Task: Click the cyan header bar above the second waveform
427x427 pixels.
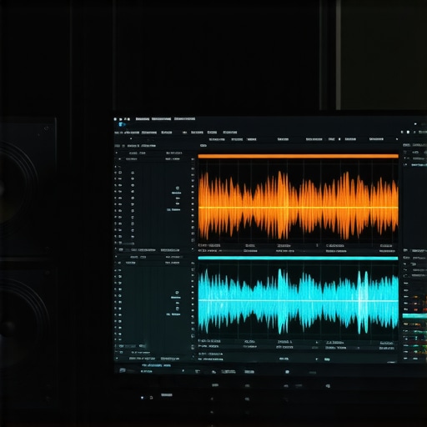Action: click(x=298, y=259)
